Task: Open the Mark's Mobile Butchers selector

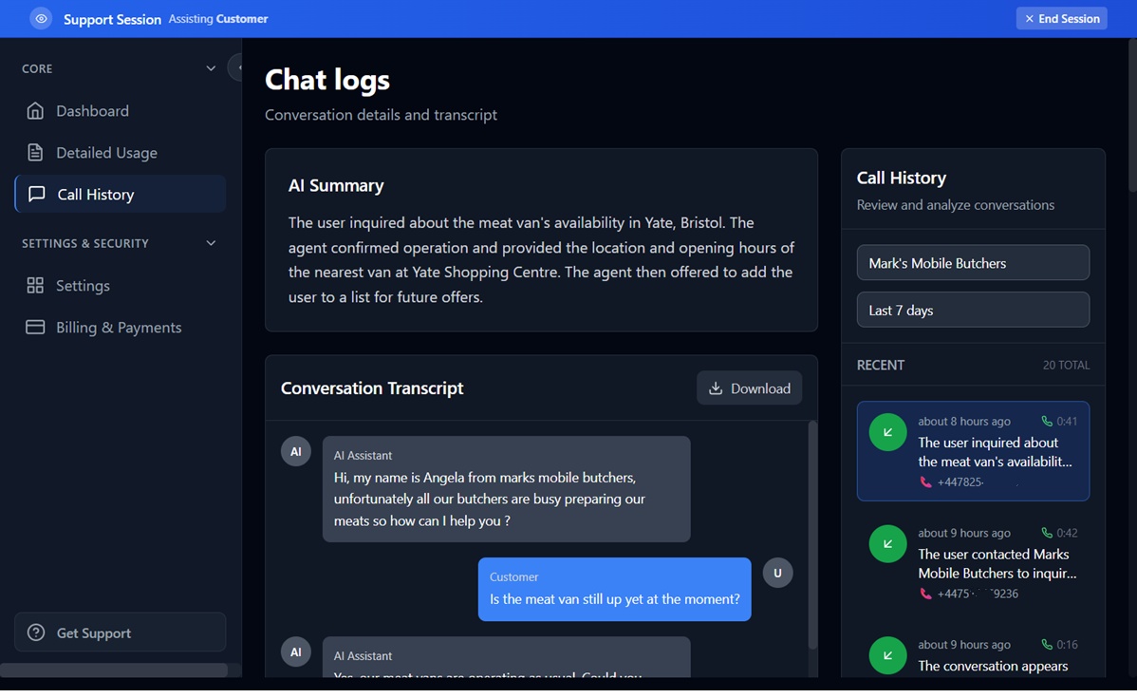Action: (x=973, y=262)
